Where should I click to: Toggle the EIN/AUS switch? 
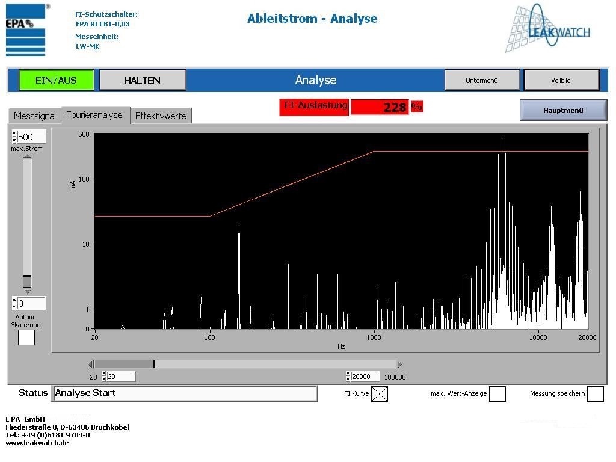coord(56,79)
